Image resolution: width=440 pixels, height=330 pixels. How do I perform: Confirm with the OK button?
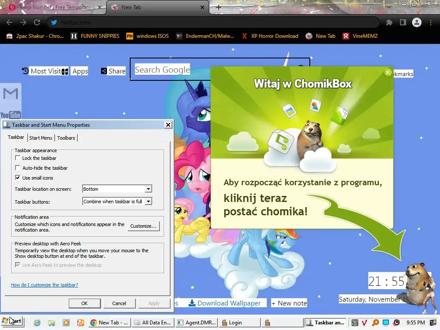tap(85, 303)
